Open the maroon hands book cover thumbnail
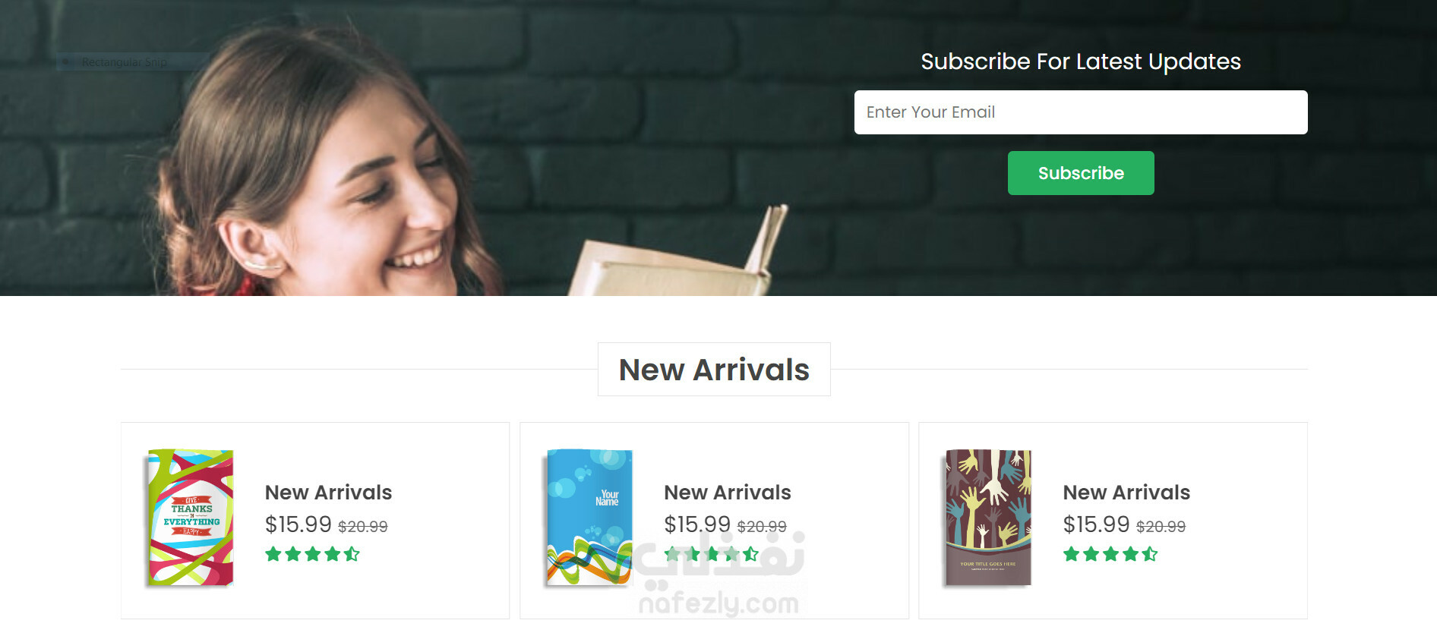This screenshot has height=633, width=1437. [988, 518]
